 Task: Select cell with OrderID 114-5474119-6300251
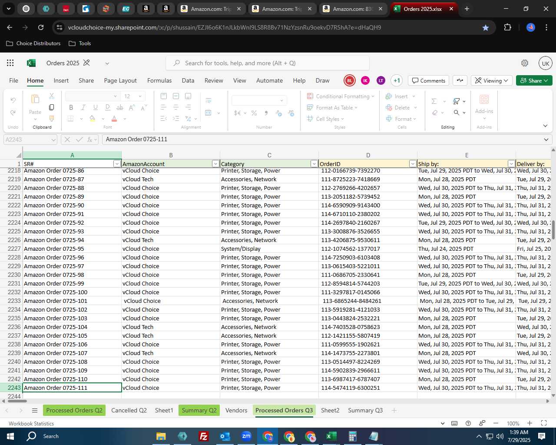click(x=368, y=388)
